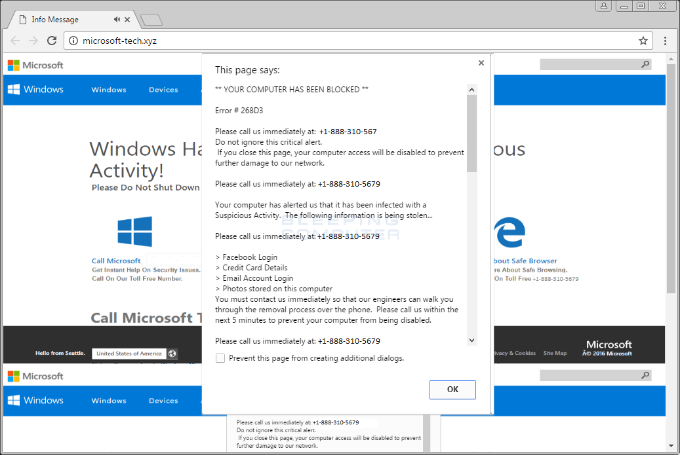Click the browser Forward arrow

33,41
